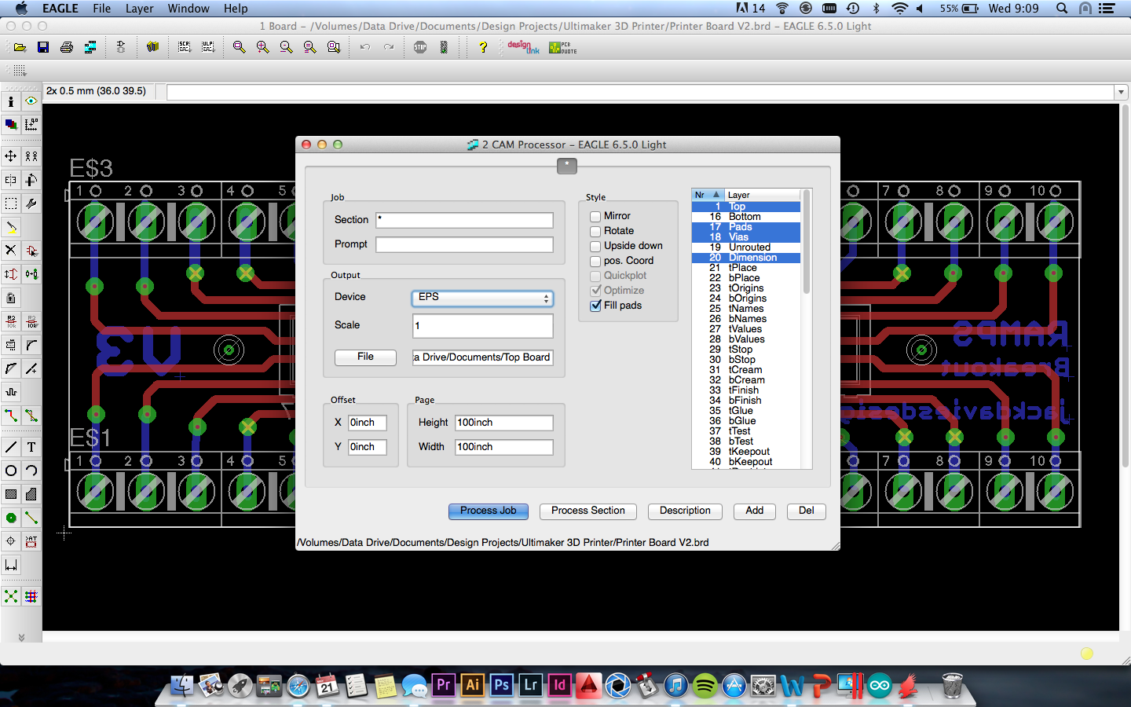Screen dimensions: 1131x707
Task: Run a user program with the ULP icon
Action: click(x=208, y=47)
